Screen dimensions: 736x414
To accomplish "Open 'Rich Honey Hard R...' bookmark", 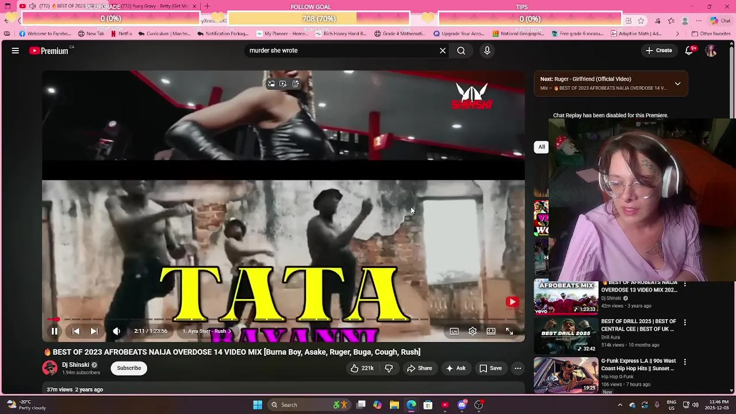I will 341,34.
